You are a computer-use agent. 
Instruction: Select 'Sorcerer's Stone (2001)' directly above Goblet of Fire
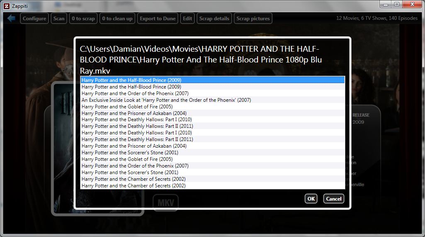[212, 152]
